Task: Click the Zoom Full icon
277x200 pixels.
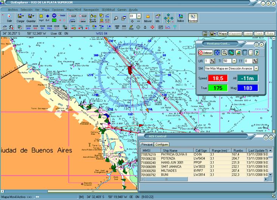Action: [x=50, y=27]
